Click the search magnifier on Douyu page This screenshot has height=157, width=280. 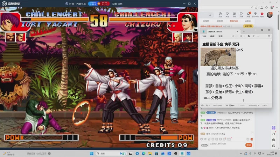pos(210,15)
